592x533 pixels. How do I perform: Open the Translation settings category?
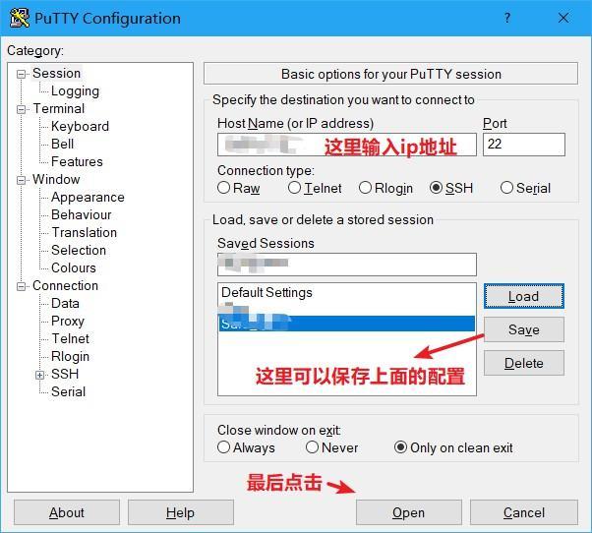coord(85,232)
